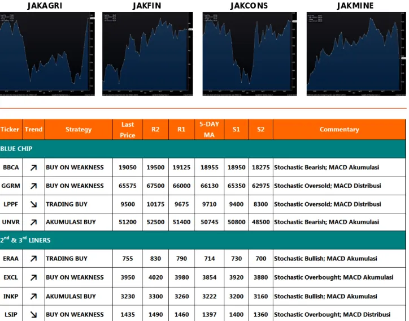Click the JAKFIN chart title
The image size is (409, 321).
click(x=147, y=6)
